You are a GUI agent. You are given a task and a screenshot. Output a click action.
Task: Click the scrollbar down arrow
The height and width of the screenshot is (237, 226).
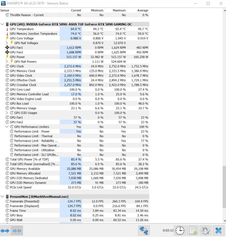pyautogui.click(x=225, y=221)
